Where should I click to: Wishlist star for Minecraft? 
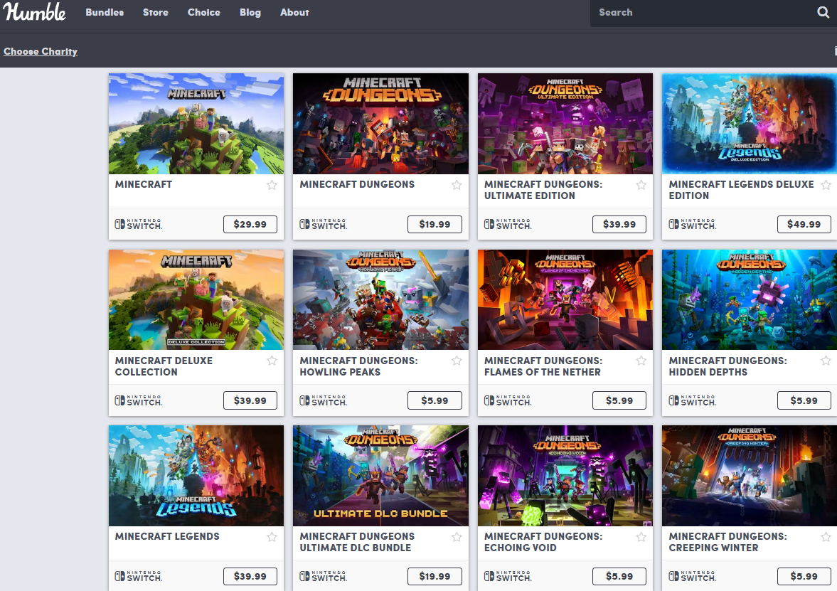[272, 185]
